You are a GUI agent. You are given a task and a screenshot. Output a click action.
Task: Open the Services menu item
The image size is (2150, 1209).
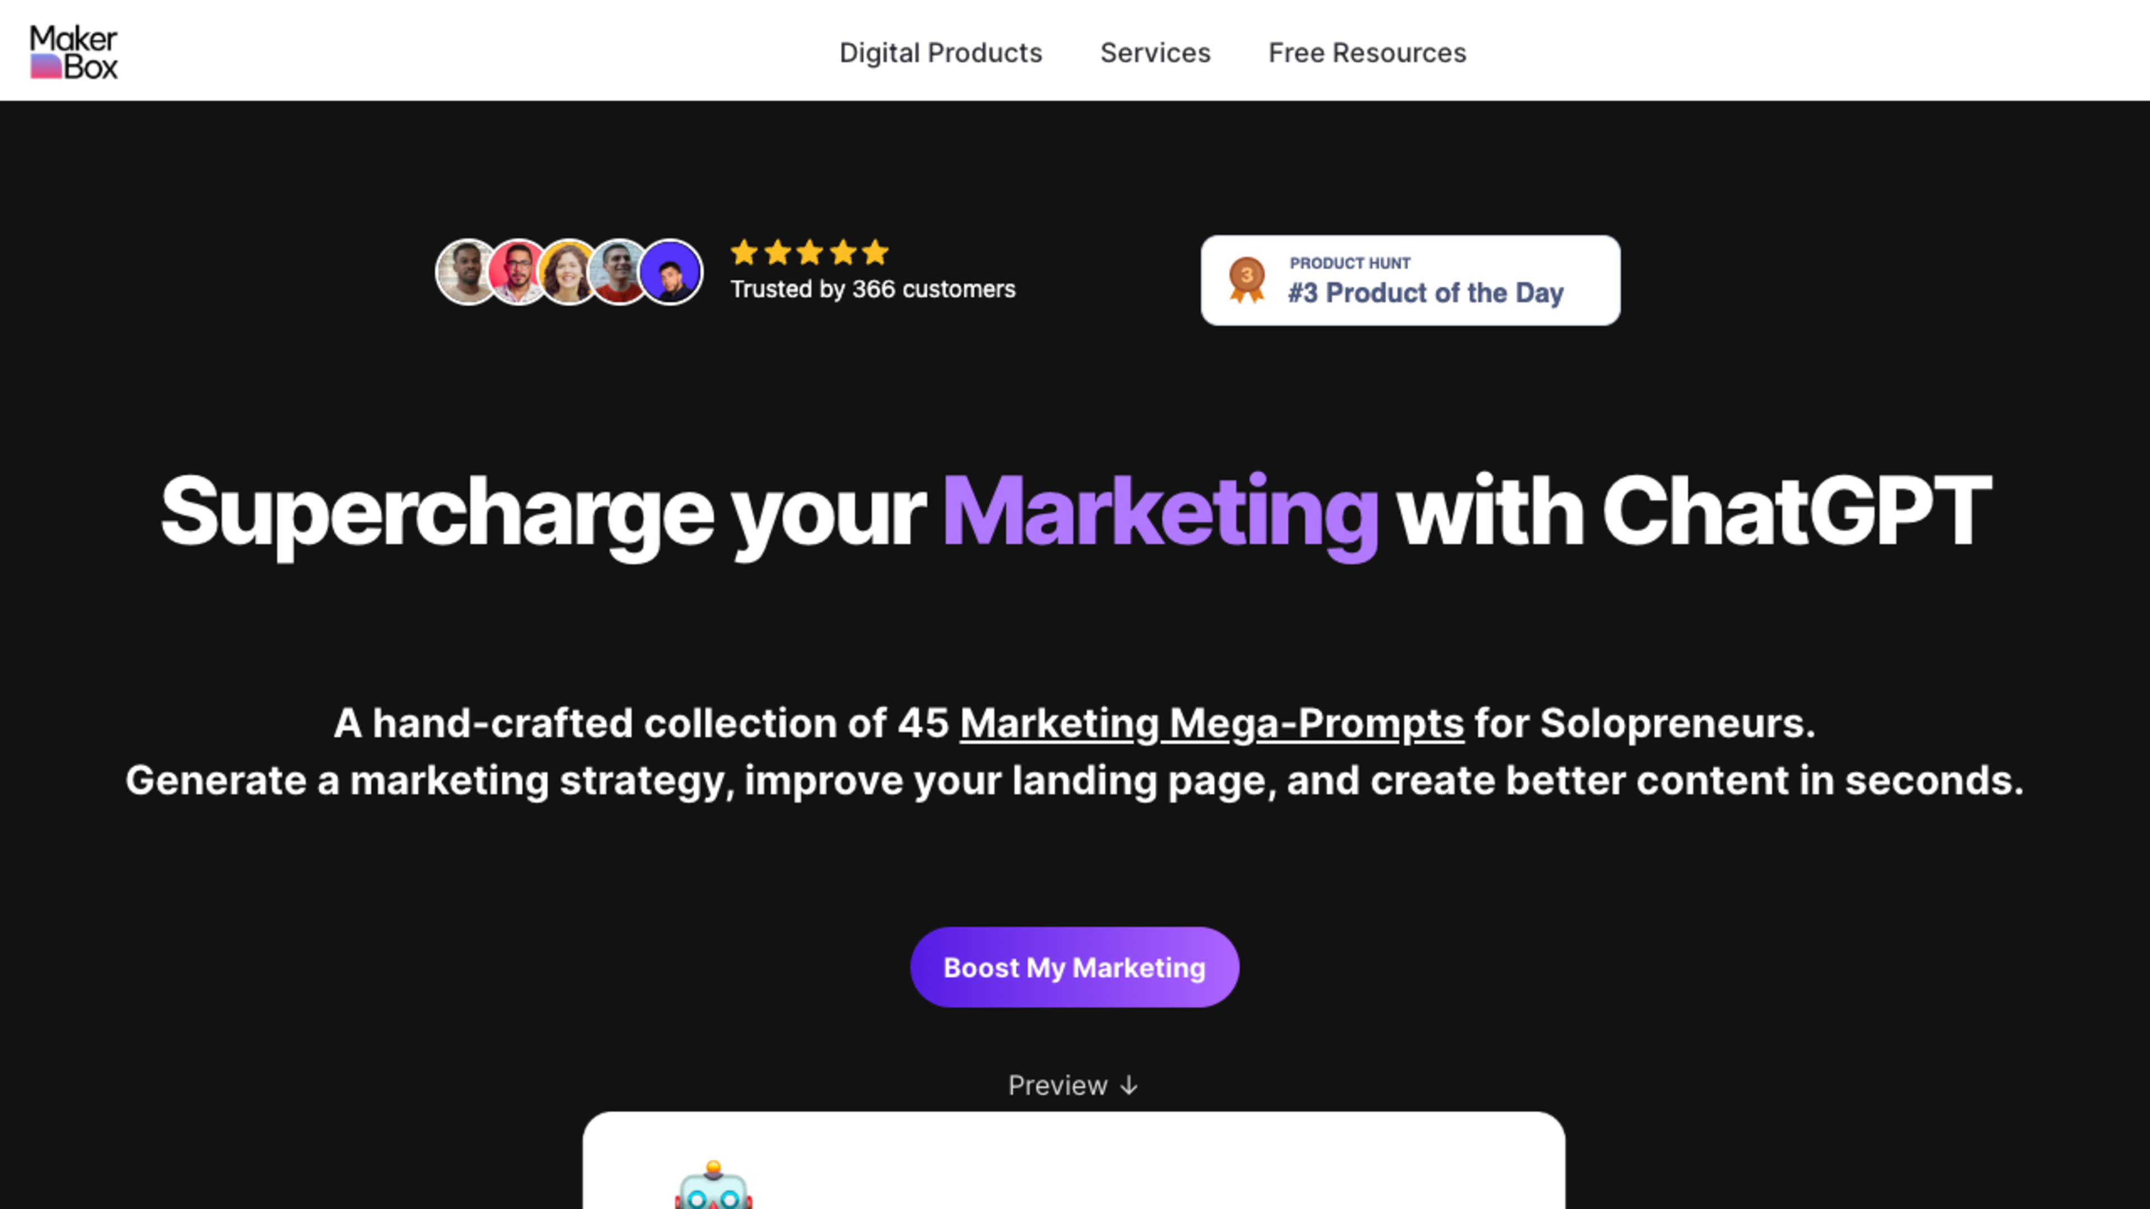[x=1155, y=53]
